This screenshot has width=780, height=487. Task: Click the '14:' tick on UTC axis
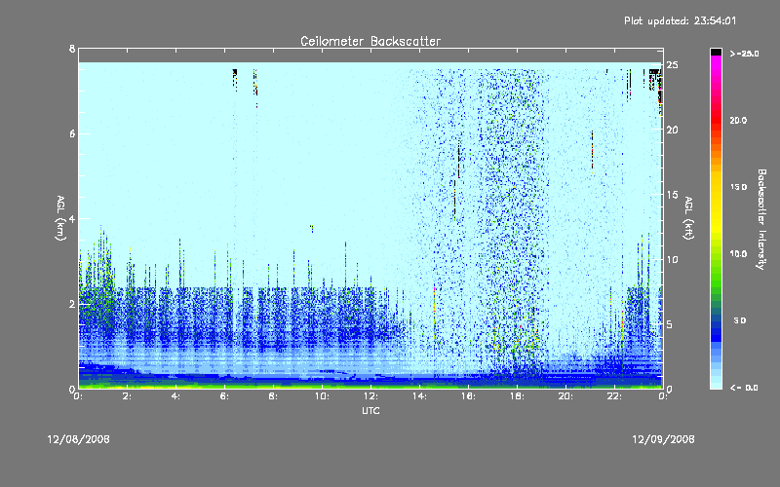click(x=420, y=396)
